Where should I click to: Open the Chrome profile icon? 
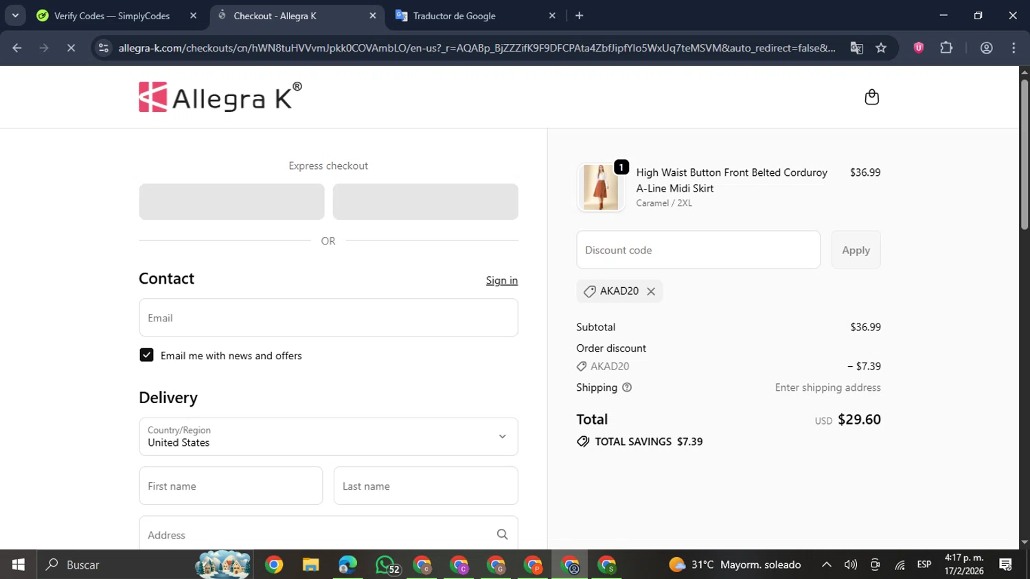pos(986,48)
